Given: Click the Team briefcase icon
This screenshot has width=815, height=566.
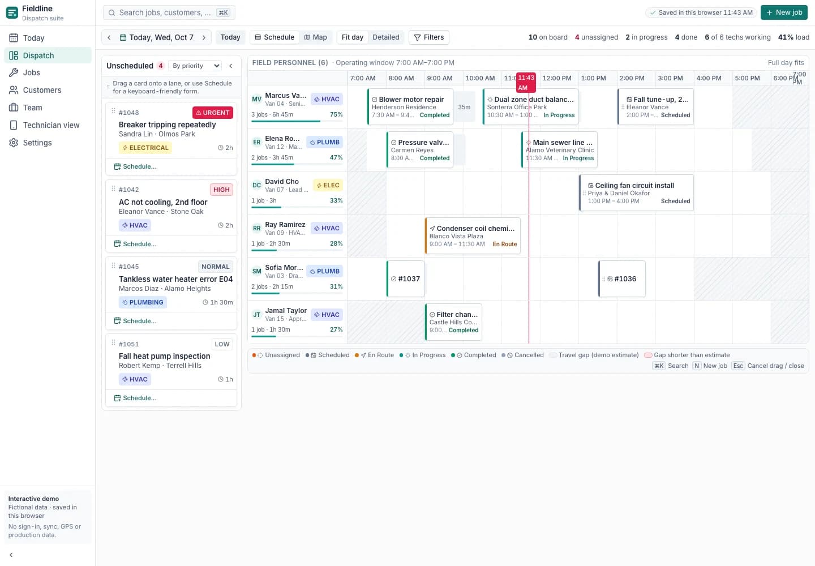Looking at the screenshot, I should click(x=14, y=108).
